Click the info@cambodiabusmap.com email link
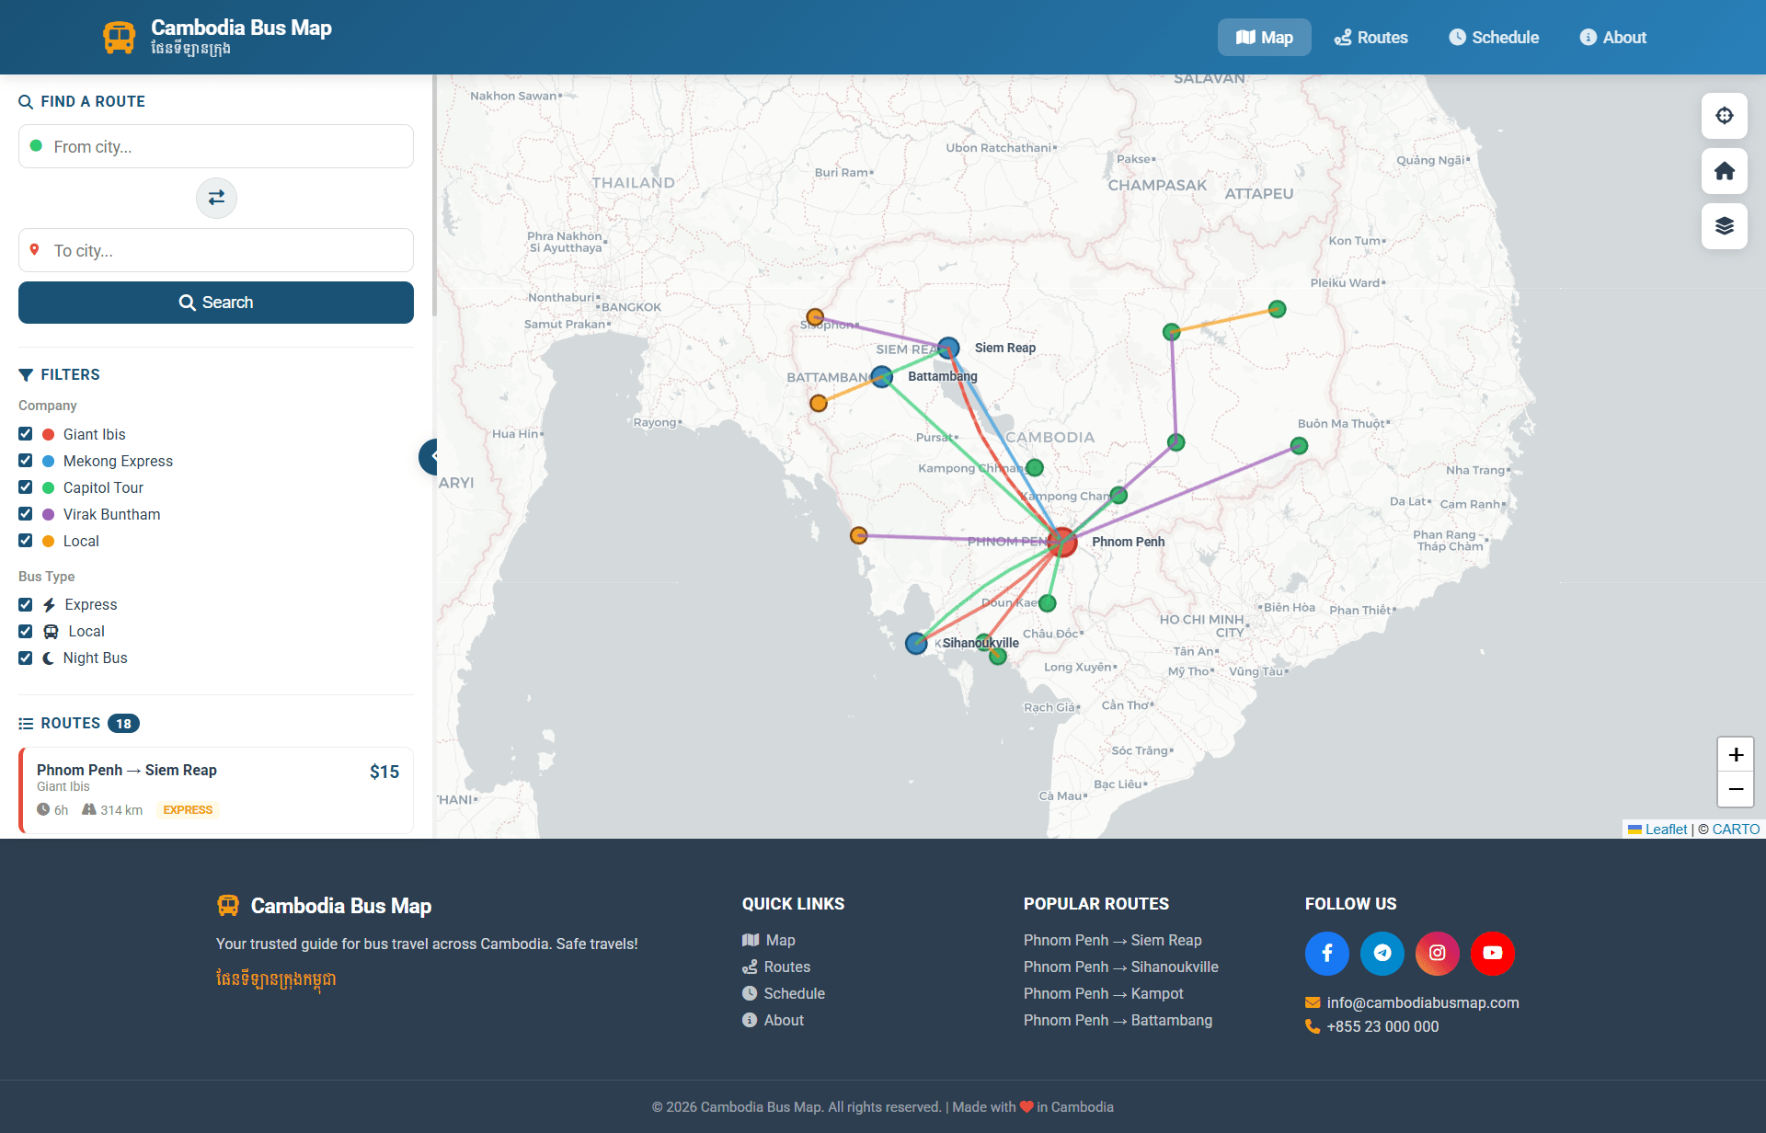Screen dimensions: 1766x1133 point(1423,1002)
